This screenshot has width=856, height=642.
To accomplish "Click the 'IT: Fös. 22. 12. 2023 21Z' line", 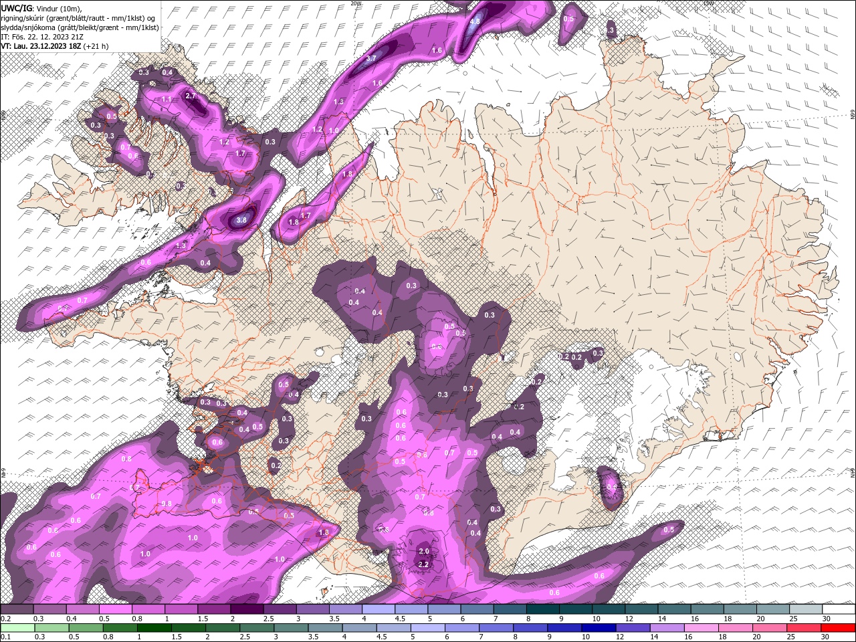I will pos(41,37).
